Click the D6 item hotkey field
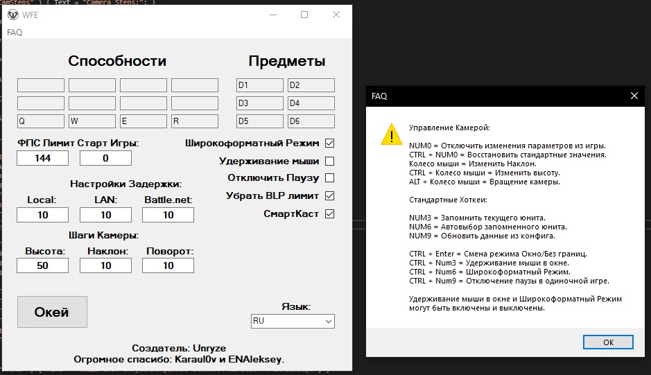 coord(311,121)
